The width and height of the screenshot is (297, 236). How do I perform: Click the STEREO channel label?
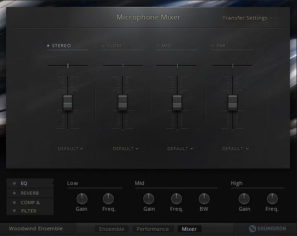pos(61,45)
